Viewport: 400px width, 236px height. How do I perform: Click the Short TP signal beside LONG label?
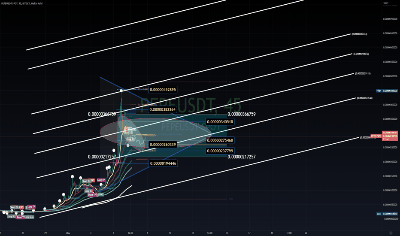coord(92,195)
